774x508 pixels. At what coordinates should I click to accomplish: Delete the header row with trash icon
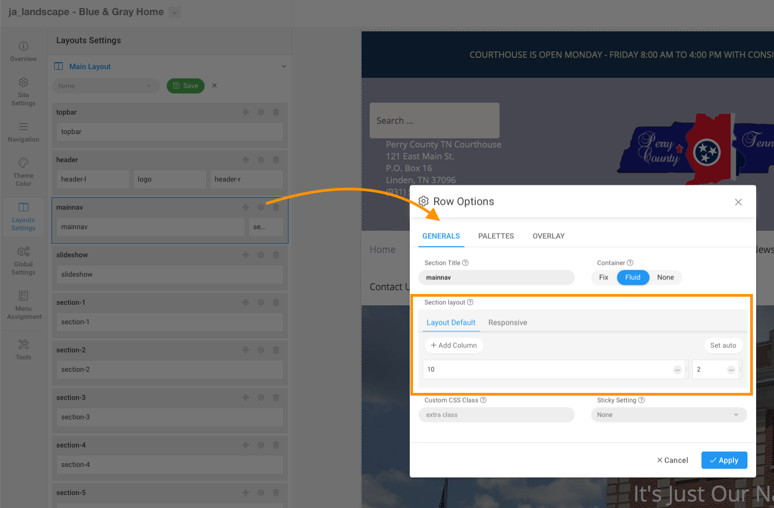point(276,160)
